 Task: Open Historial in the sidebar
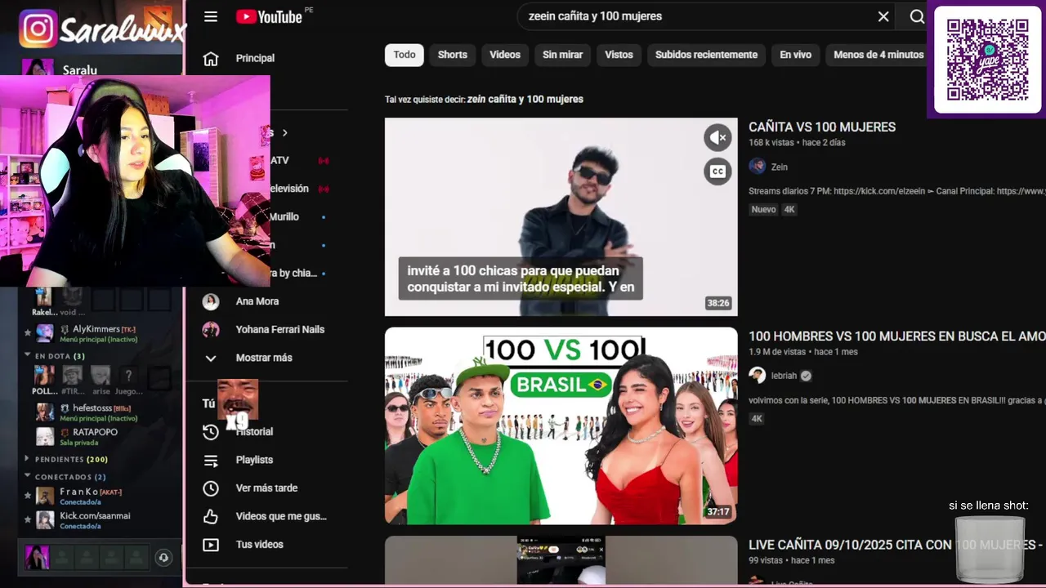254,431
